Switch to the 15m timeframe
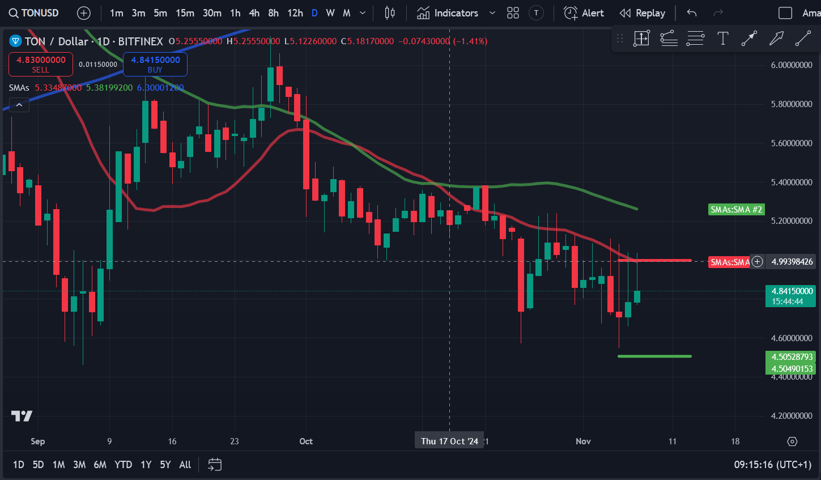821x480 pixels. [x=185, y=13]
